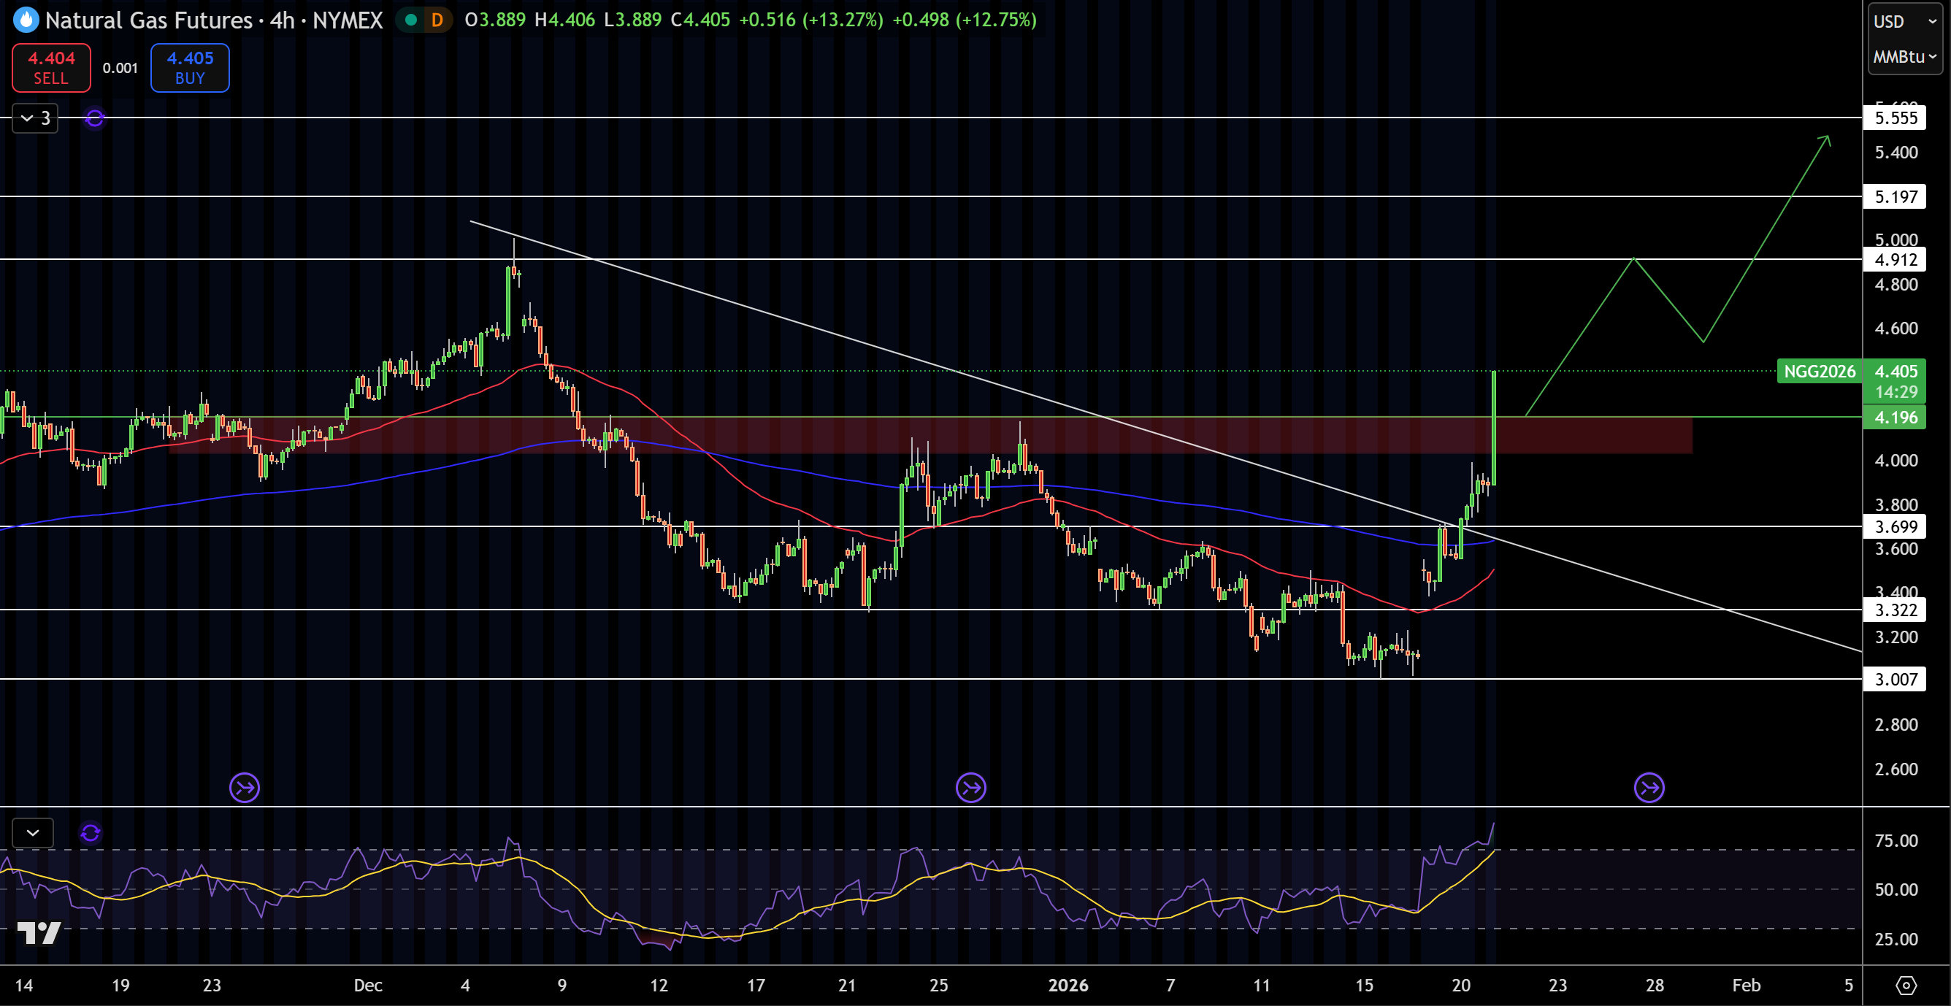
Task: Click the +0.498 (+12.75%) change value
Action: (x=964, y=20)
